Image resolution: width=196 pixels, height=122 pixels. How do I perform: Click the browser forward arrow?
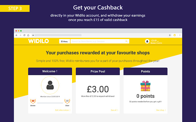(x=20, y=35)
